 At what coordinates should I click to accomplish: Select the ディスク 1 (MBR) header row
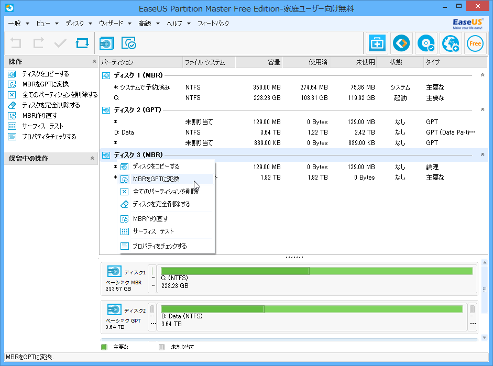point(294,75)
